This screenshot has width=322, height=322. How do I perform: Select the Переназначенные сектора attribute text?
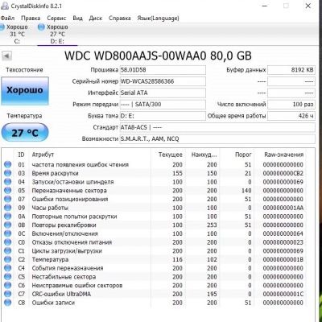[x=69, y=191]
